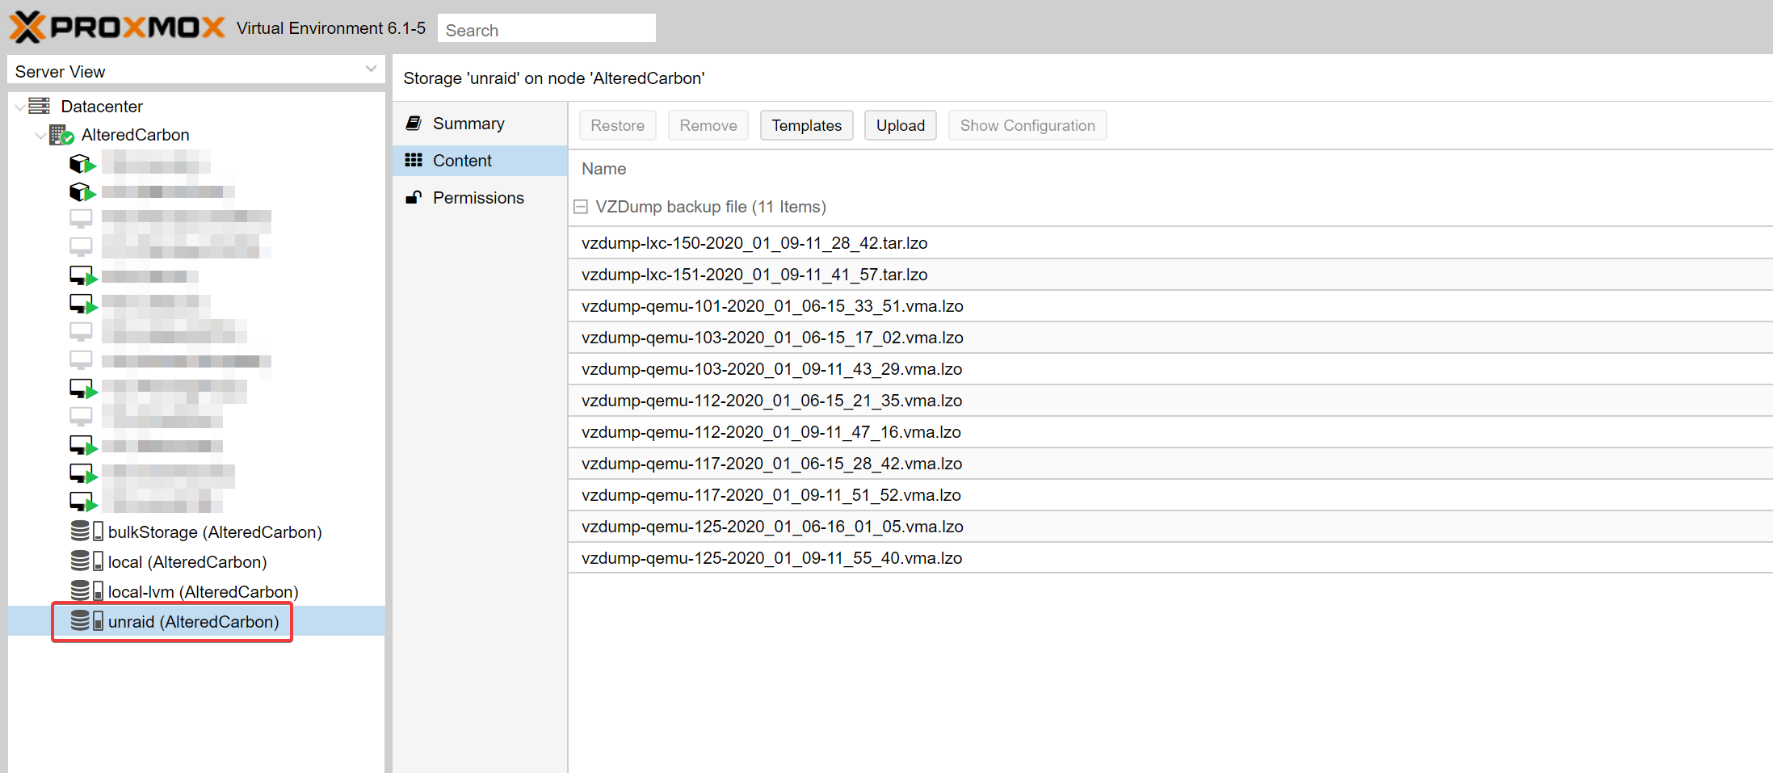Collapse the VZDump backup file group
Screen dimensions: 1773x773
coord(580,207)
